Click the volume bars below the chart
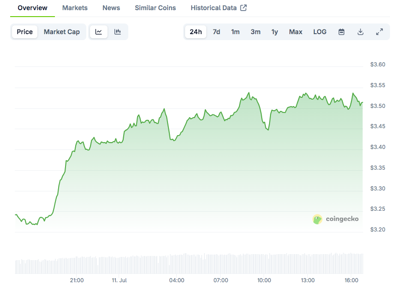 (x=189, y=263)
